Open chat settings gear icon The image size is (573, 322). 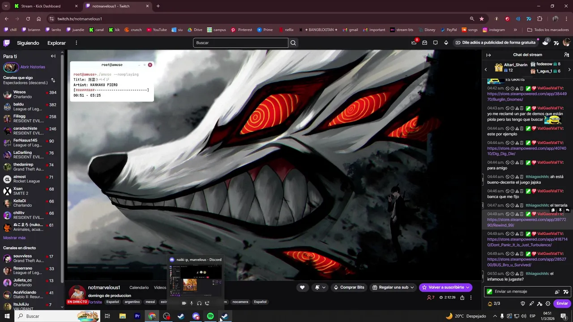pyautogui.click(x=548, y=304)
